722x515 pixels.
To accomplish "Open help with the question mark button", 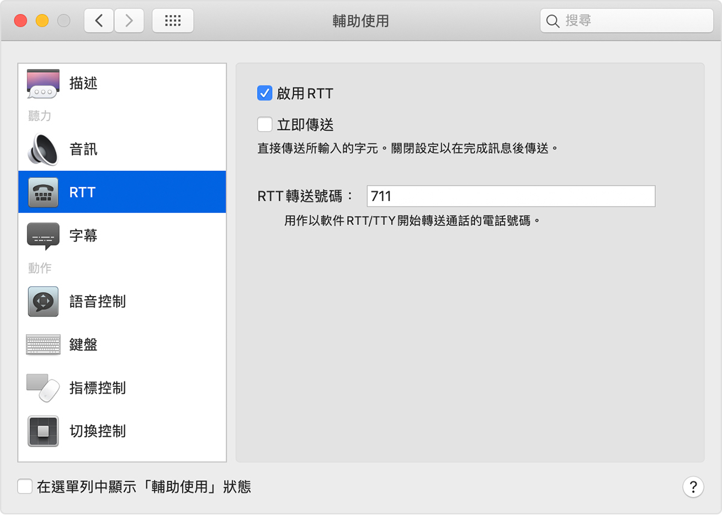I will click(x=693, y=487).
